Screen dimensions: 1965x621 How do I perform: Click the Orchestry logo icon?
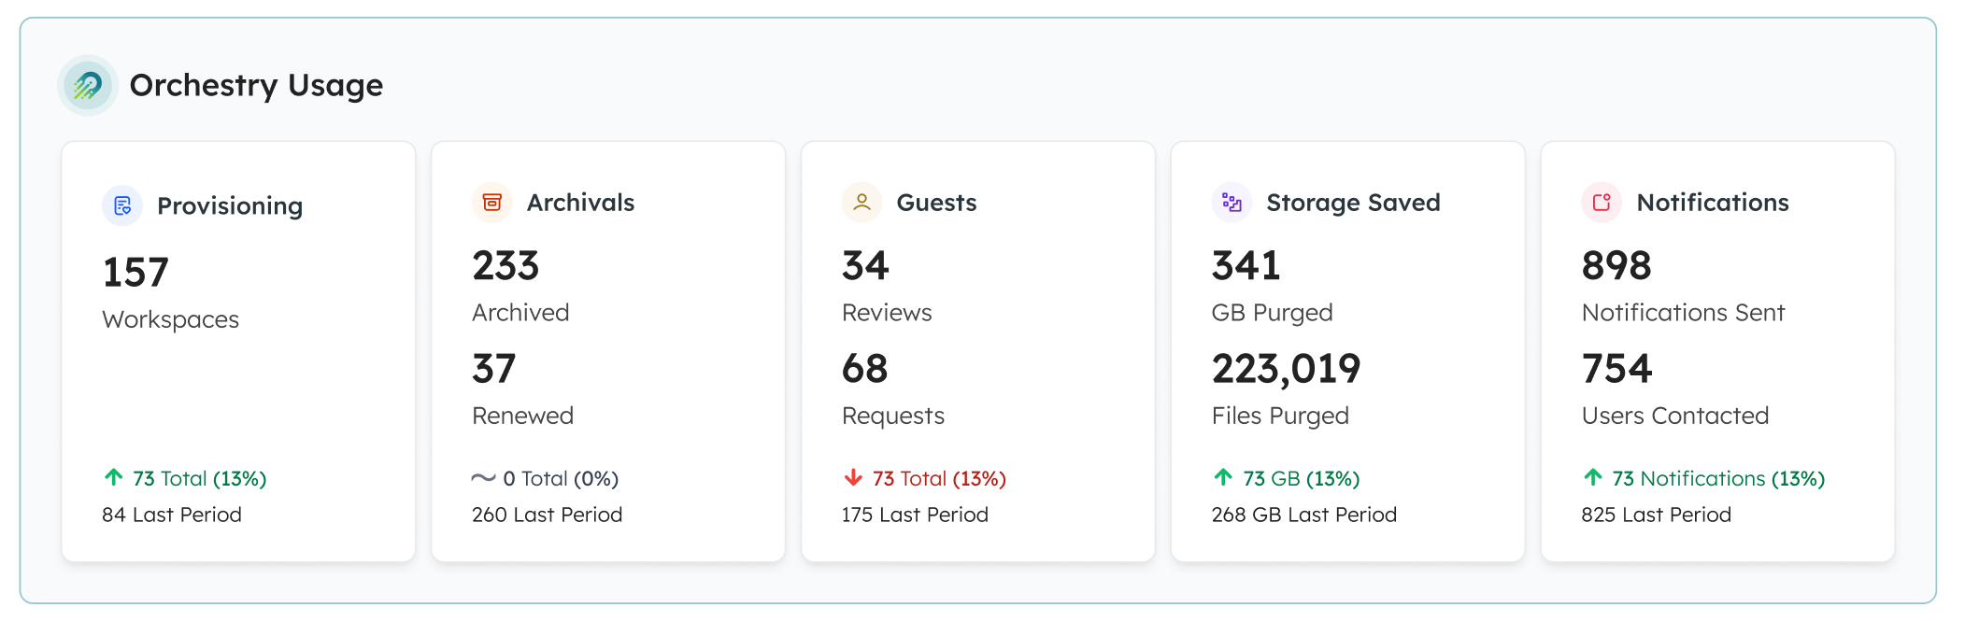click(x=88, y=86)
